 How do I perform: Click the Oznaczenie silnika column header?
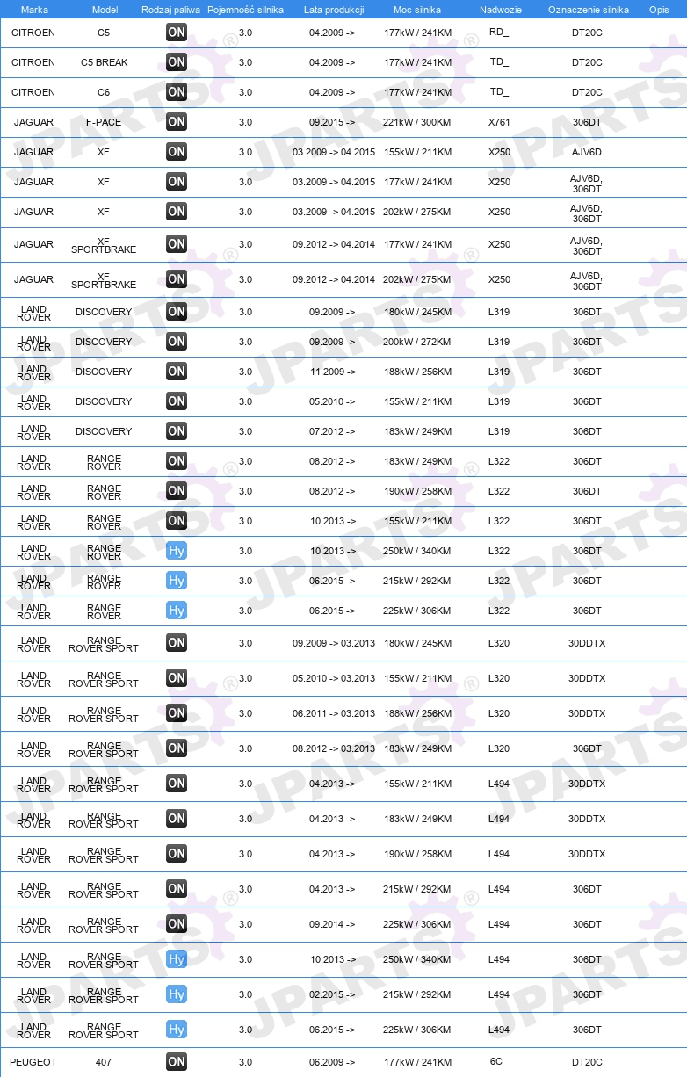[x=588, y=10]
